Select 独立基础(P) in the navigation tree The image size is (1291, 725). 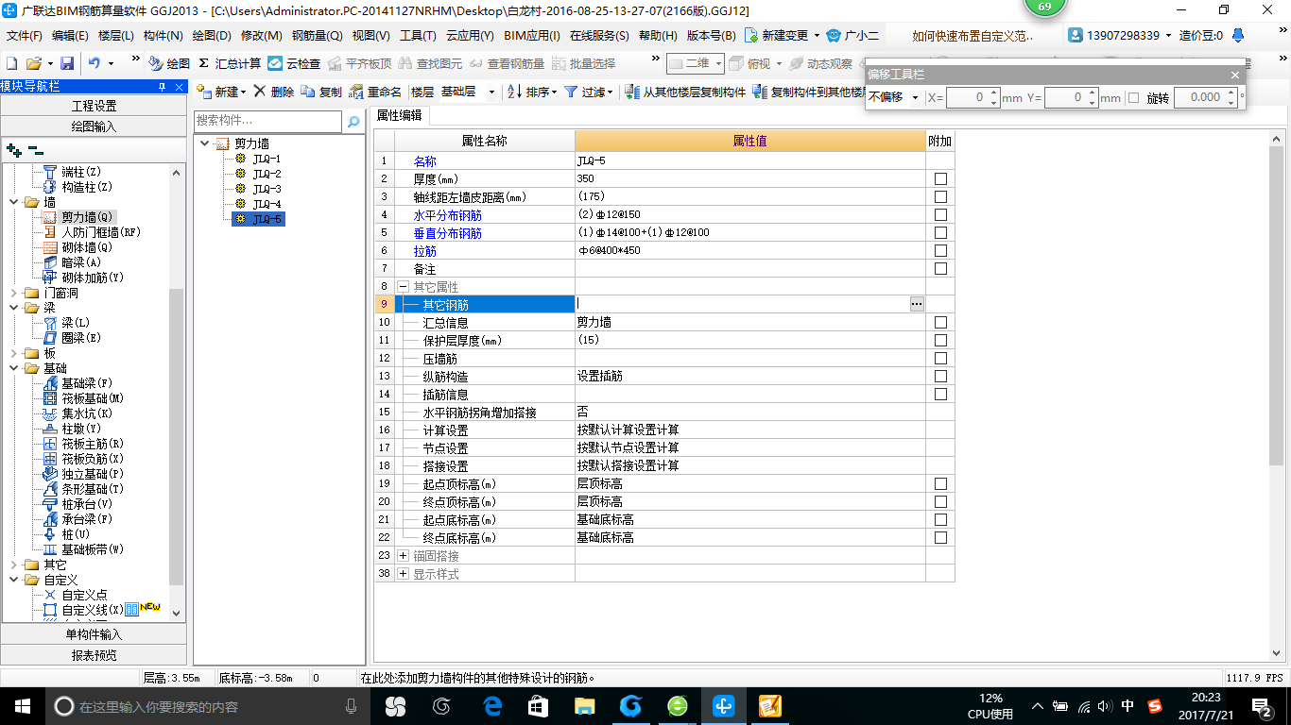click(93, 474)
